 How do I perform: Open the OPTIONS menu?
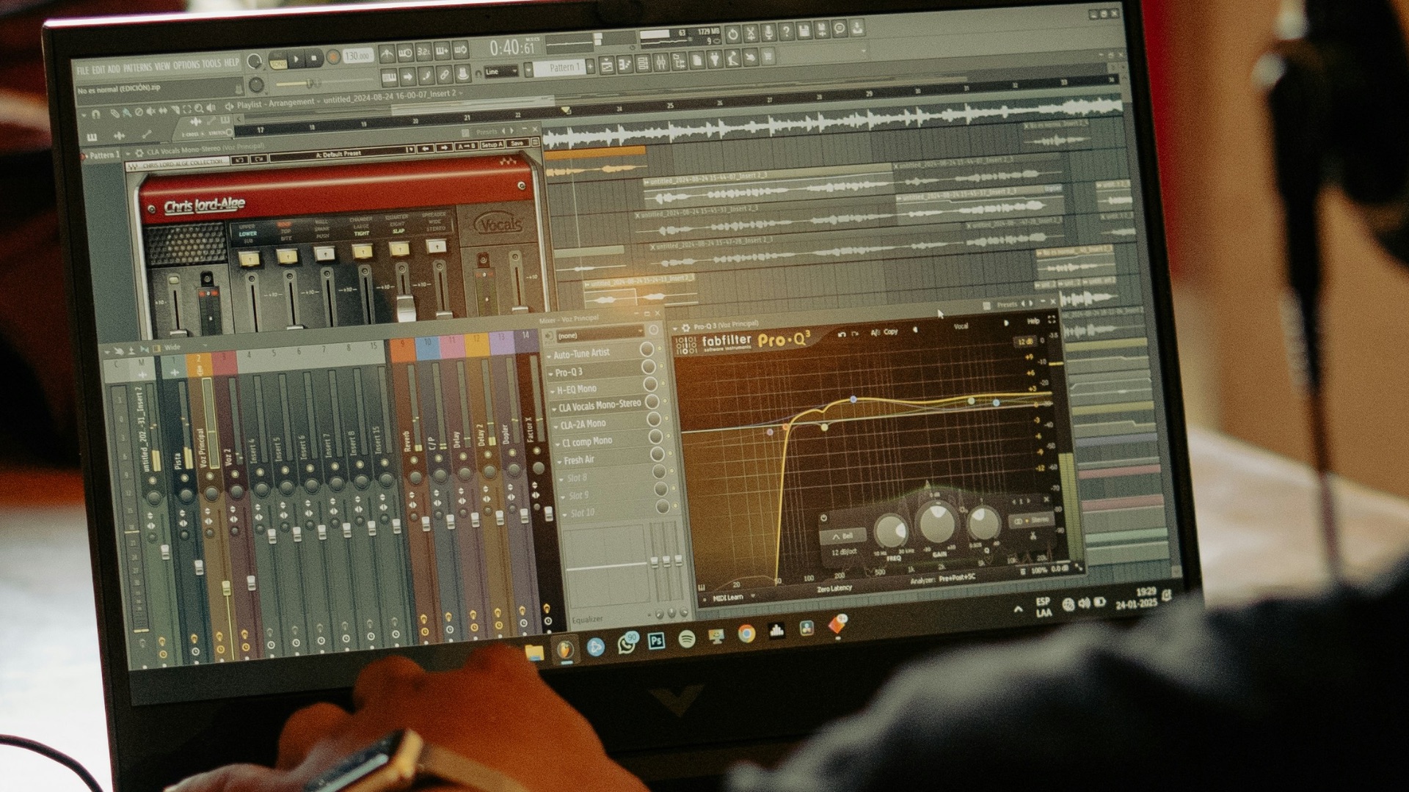pos(186,65)
